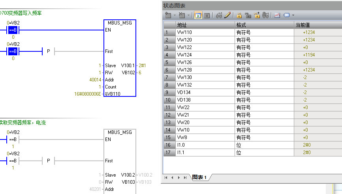Click the Delete row icon in toolbar
This screenshot has width=342, height=194.
[182, 15]
